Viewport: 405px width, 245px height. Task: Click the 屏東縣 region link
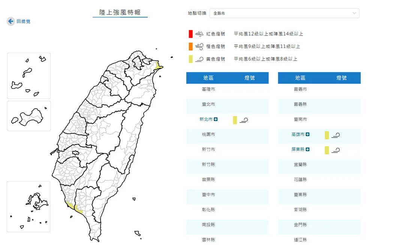click(298, 149)
